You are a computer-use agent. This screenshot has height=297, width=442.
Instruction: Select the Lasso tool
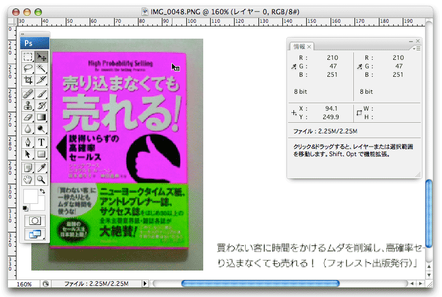click(x=28, y=69)
